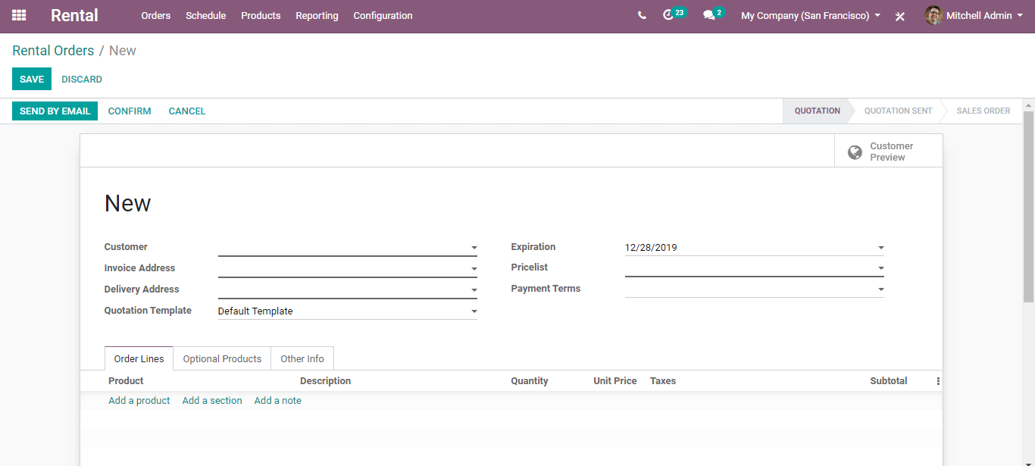Image resolution: width=1035 pixels, height=466 pixels.
Task: Select the QUOTATION SENT status stage
Action: tap(898, 111)
